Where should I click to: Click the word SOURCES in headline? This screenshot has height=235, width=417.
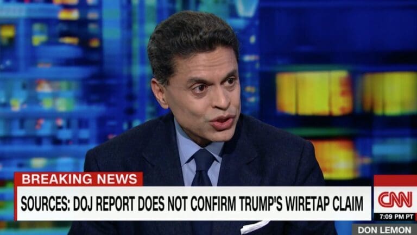click(x=45, y=204)
